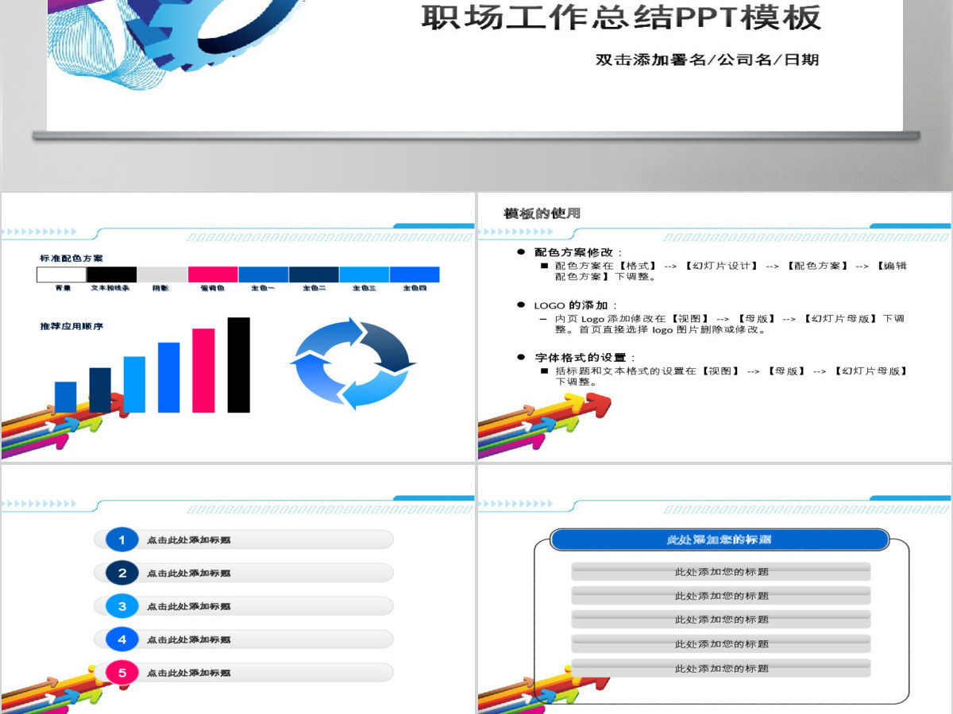Click 点击此处添加标题 text beside circle 5
The width and height of the screenshot is (953, 714).
[189, 674]
